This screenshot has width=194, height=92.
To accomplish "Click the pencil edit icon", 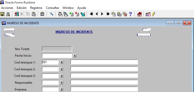I will (x=83, y=14).
